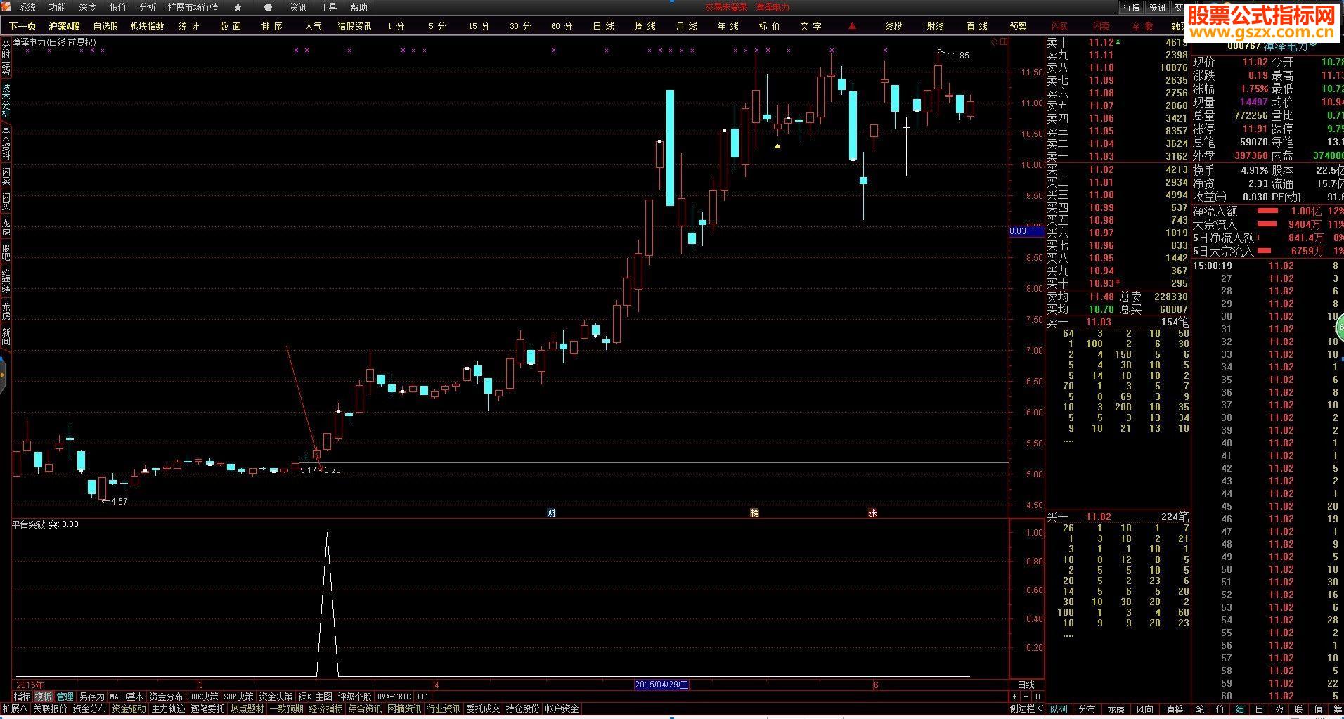Screen dimensions: 1344x719
Task: Click the 细 detail tab at bottom-right
Action: point(1239,709)
